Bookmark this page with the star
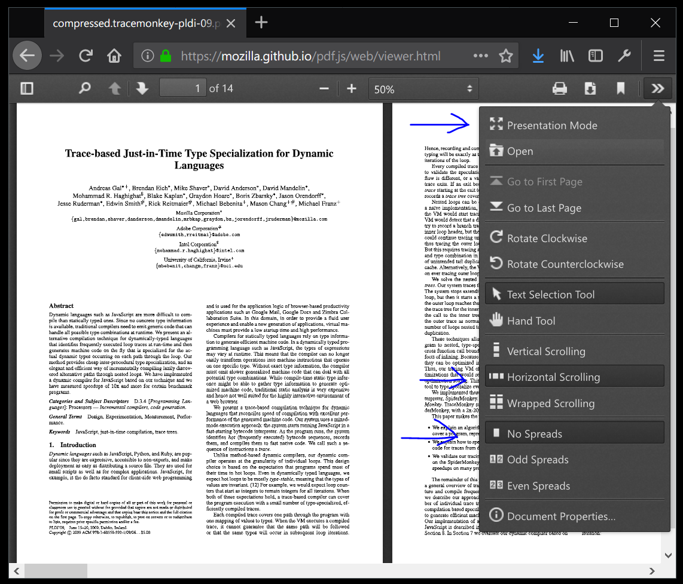The height and width of the screenshot is (584, 683). tap(506, 56)
